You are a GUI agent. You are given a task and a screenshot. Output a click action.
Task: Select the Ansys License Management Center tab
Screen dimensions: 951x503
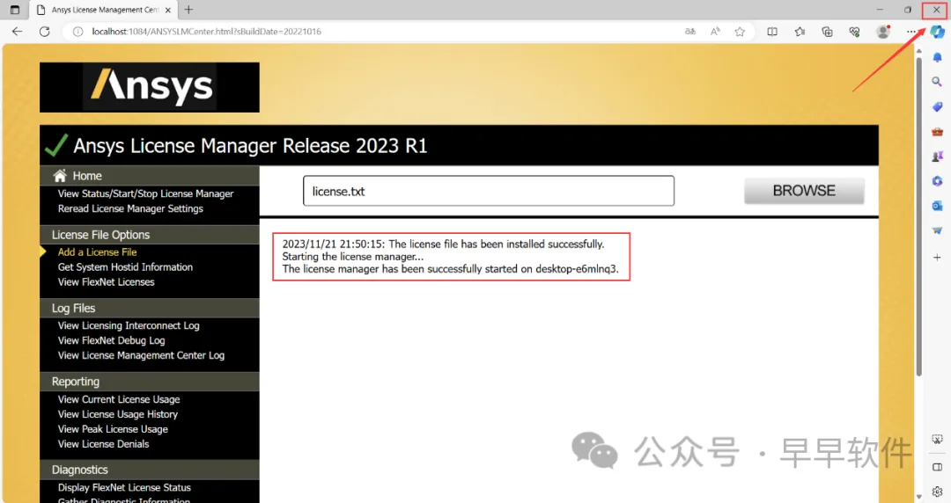pyautogui.click(x=103, y=10)
